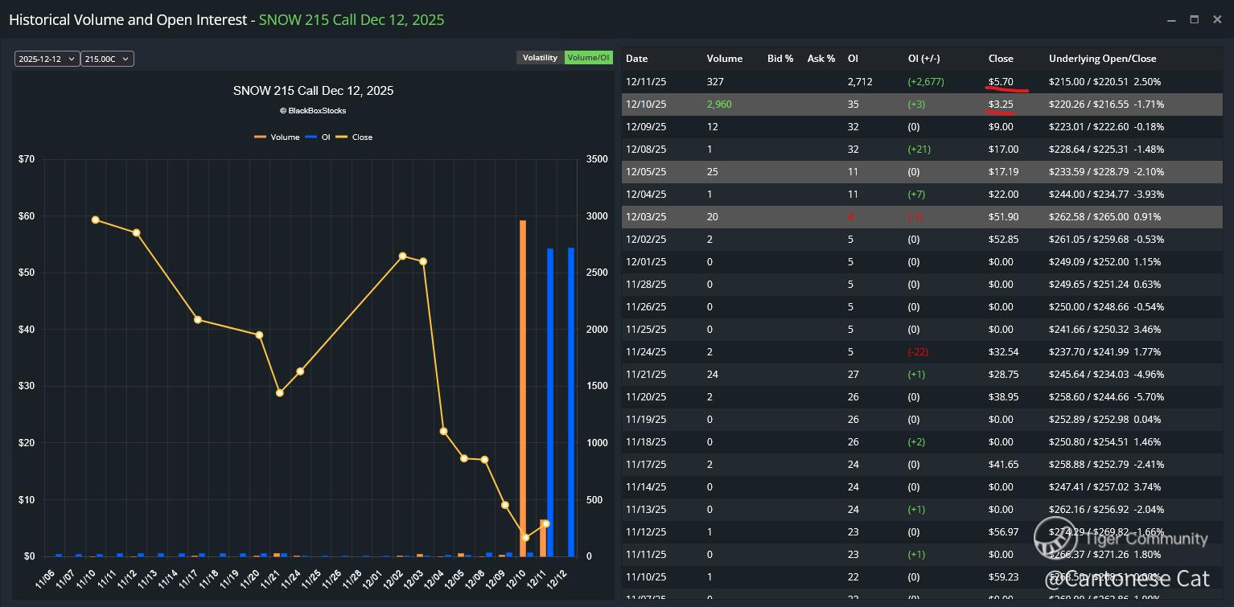
Task: Click the blue OI bar for 12/12
Action: click(x=571, y=402)
